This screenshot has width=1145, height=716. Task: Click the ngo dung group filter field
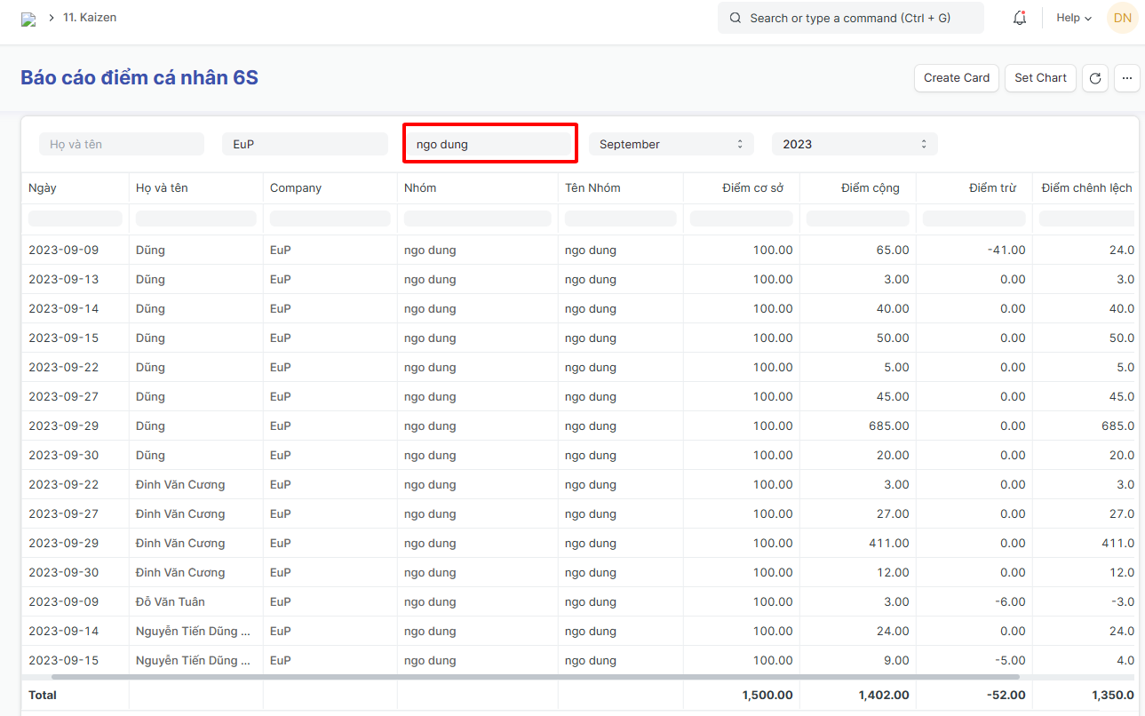coord(489,144)
